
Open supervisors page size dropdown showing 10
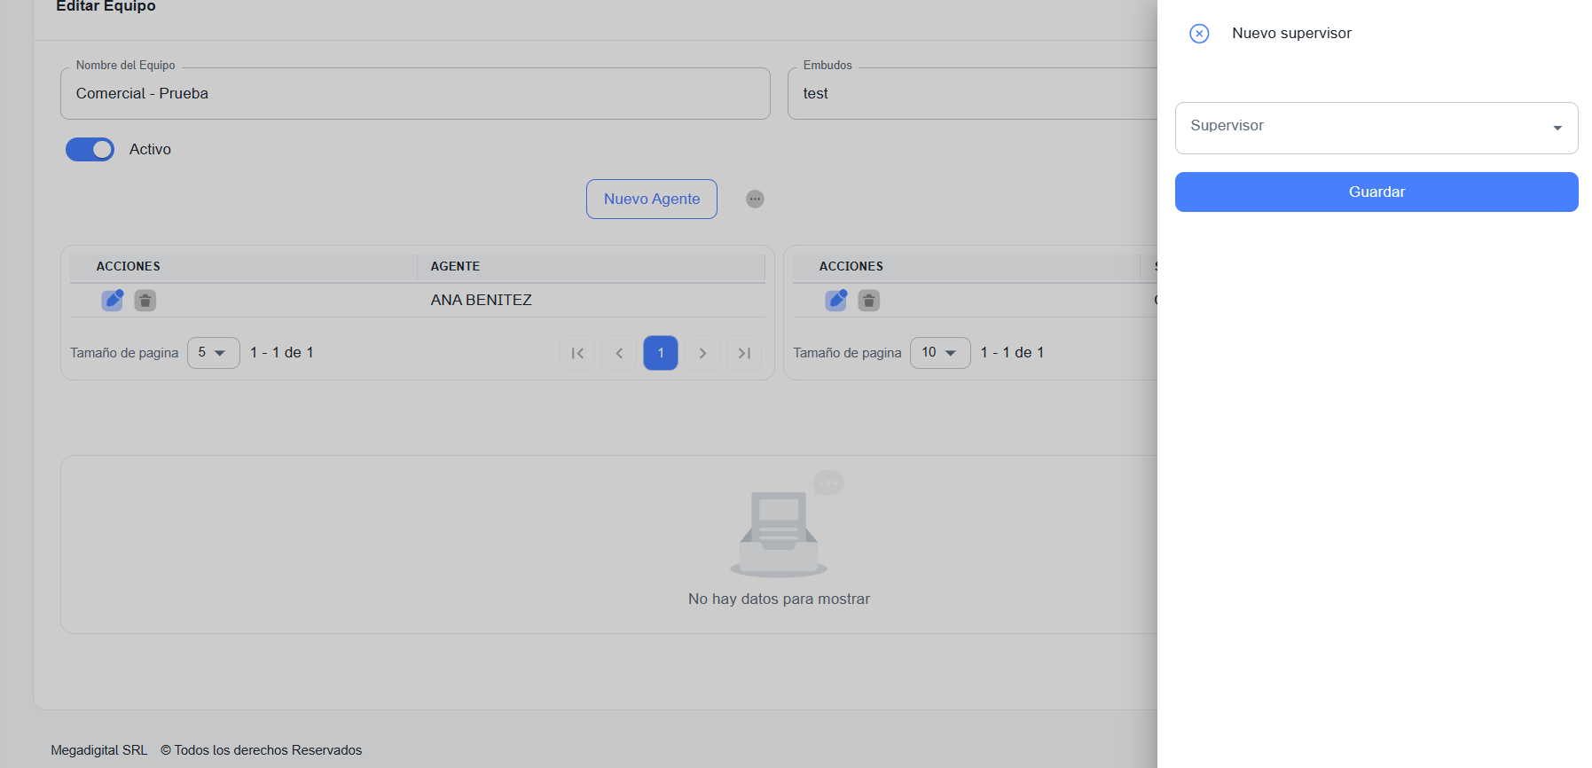click(939, 353)
